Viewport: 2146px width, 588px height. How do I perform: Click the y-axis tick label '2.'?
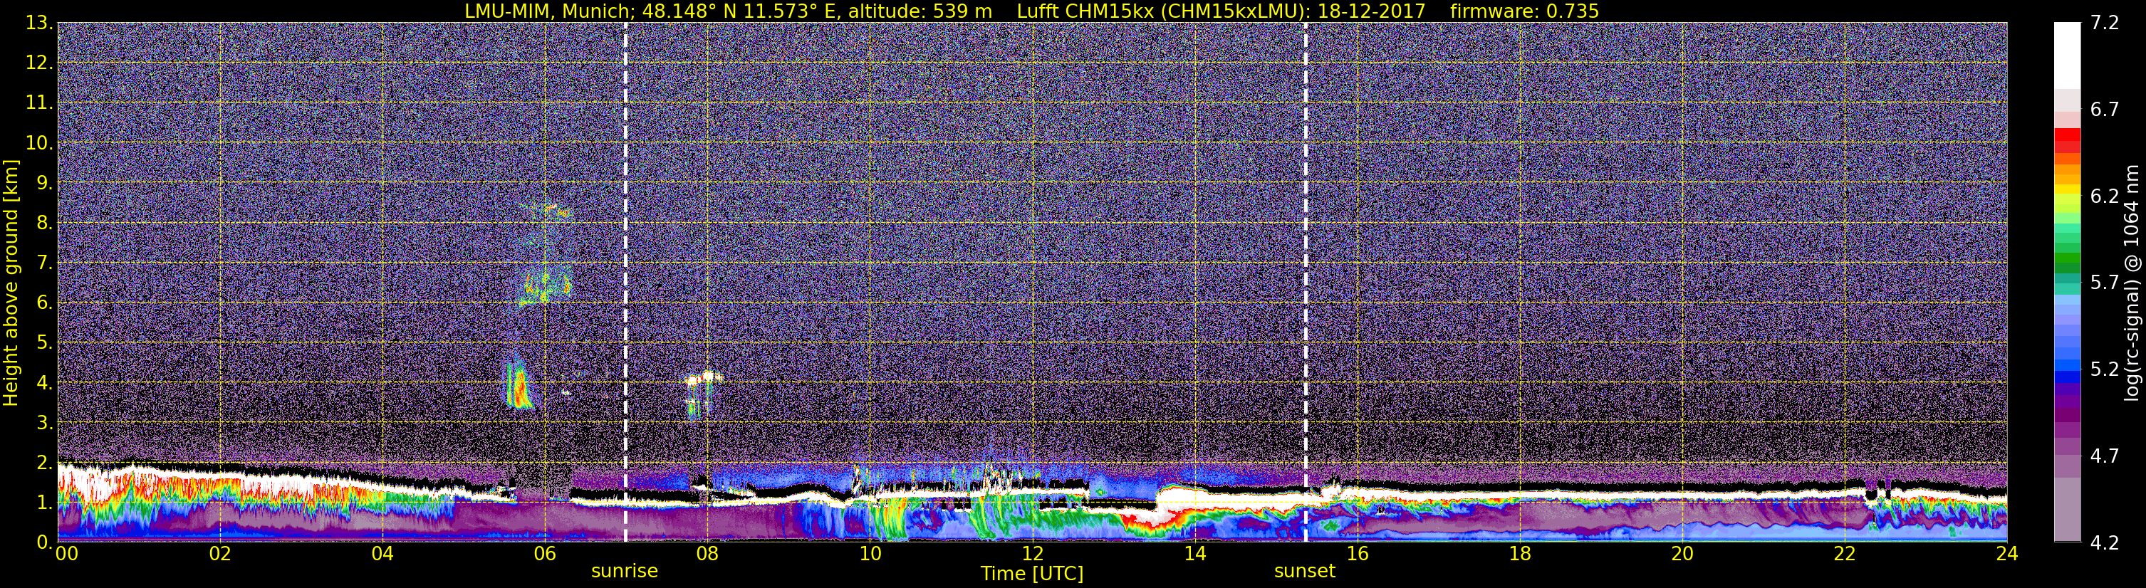tap(44, 462)
